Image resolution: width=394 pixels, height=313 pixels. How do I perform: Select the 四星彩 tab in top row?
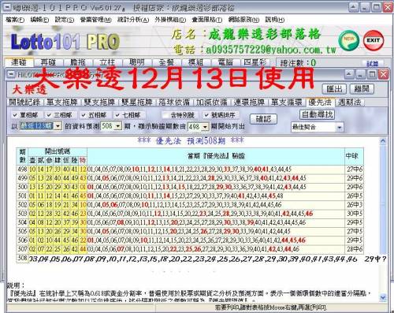tap(255, 62)
